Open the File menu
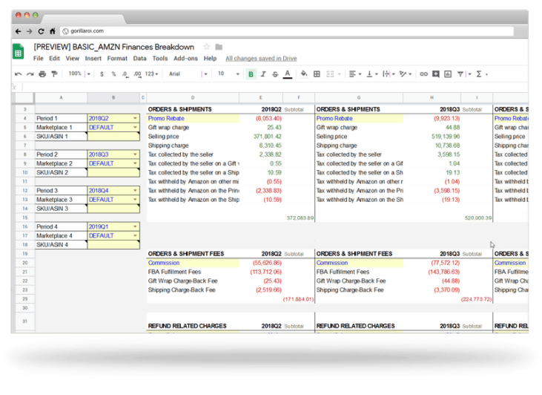The height and width of the screenshot is (395, 542). [x=39, y=59]
